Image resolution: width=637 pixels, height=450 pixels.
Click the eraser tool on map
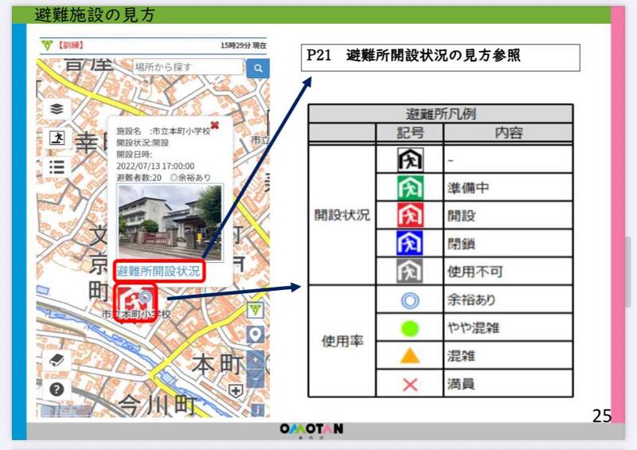pos(56,361)
